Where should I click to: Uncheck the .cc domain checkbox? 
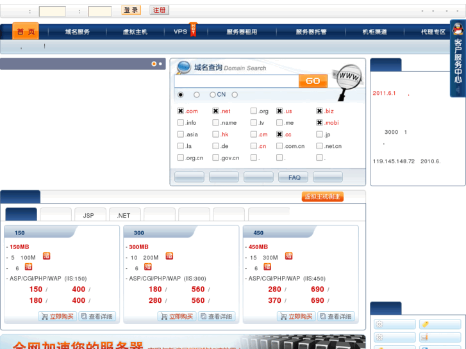tap(279, 134)
